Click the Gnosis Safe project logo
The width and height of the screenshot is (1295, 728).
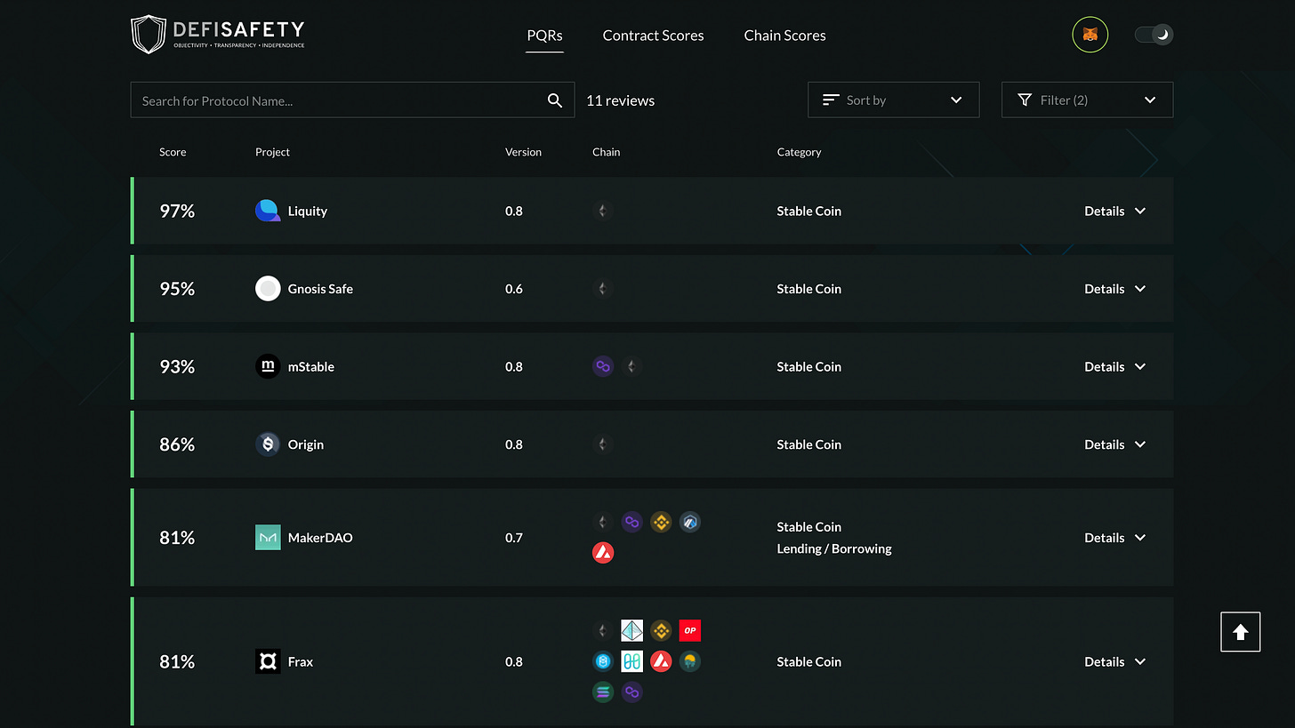click(268, 289)
